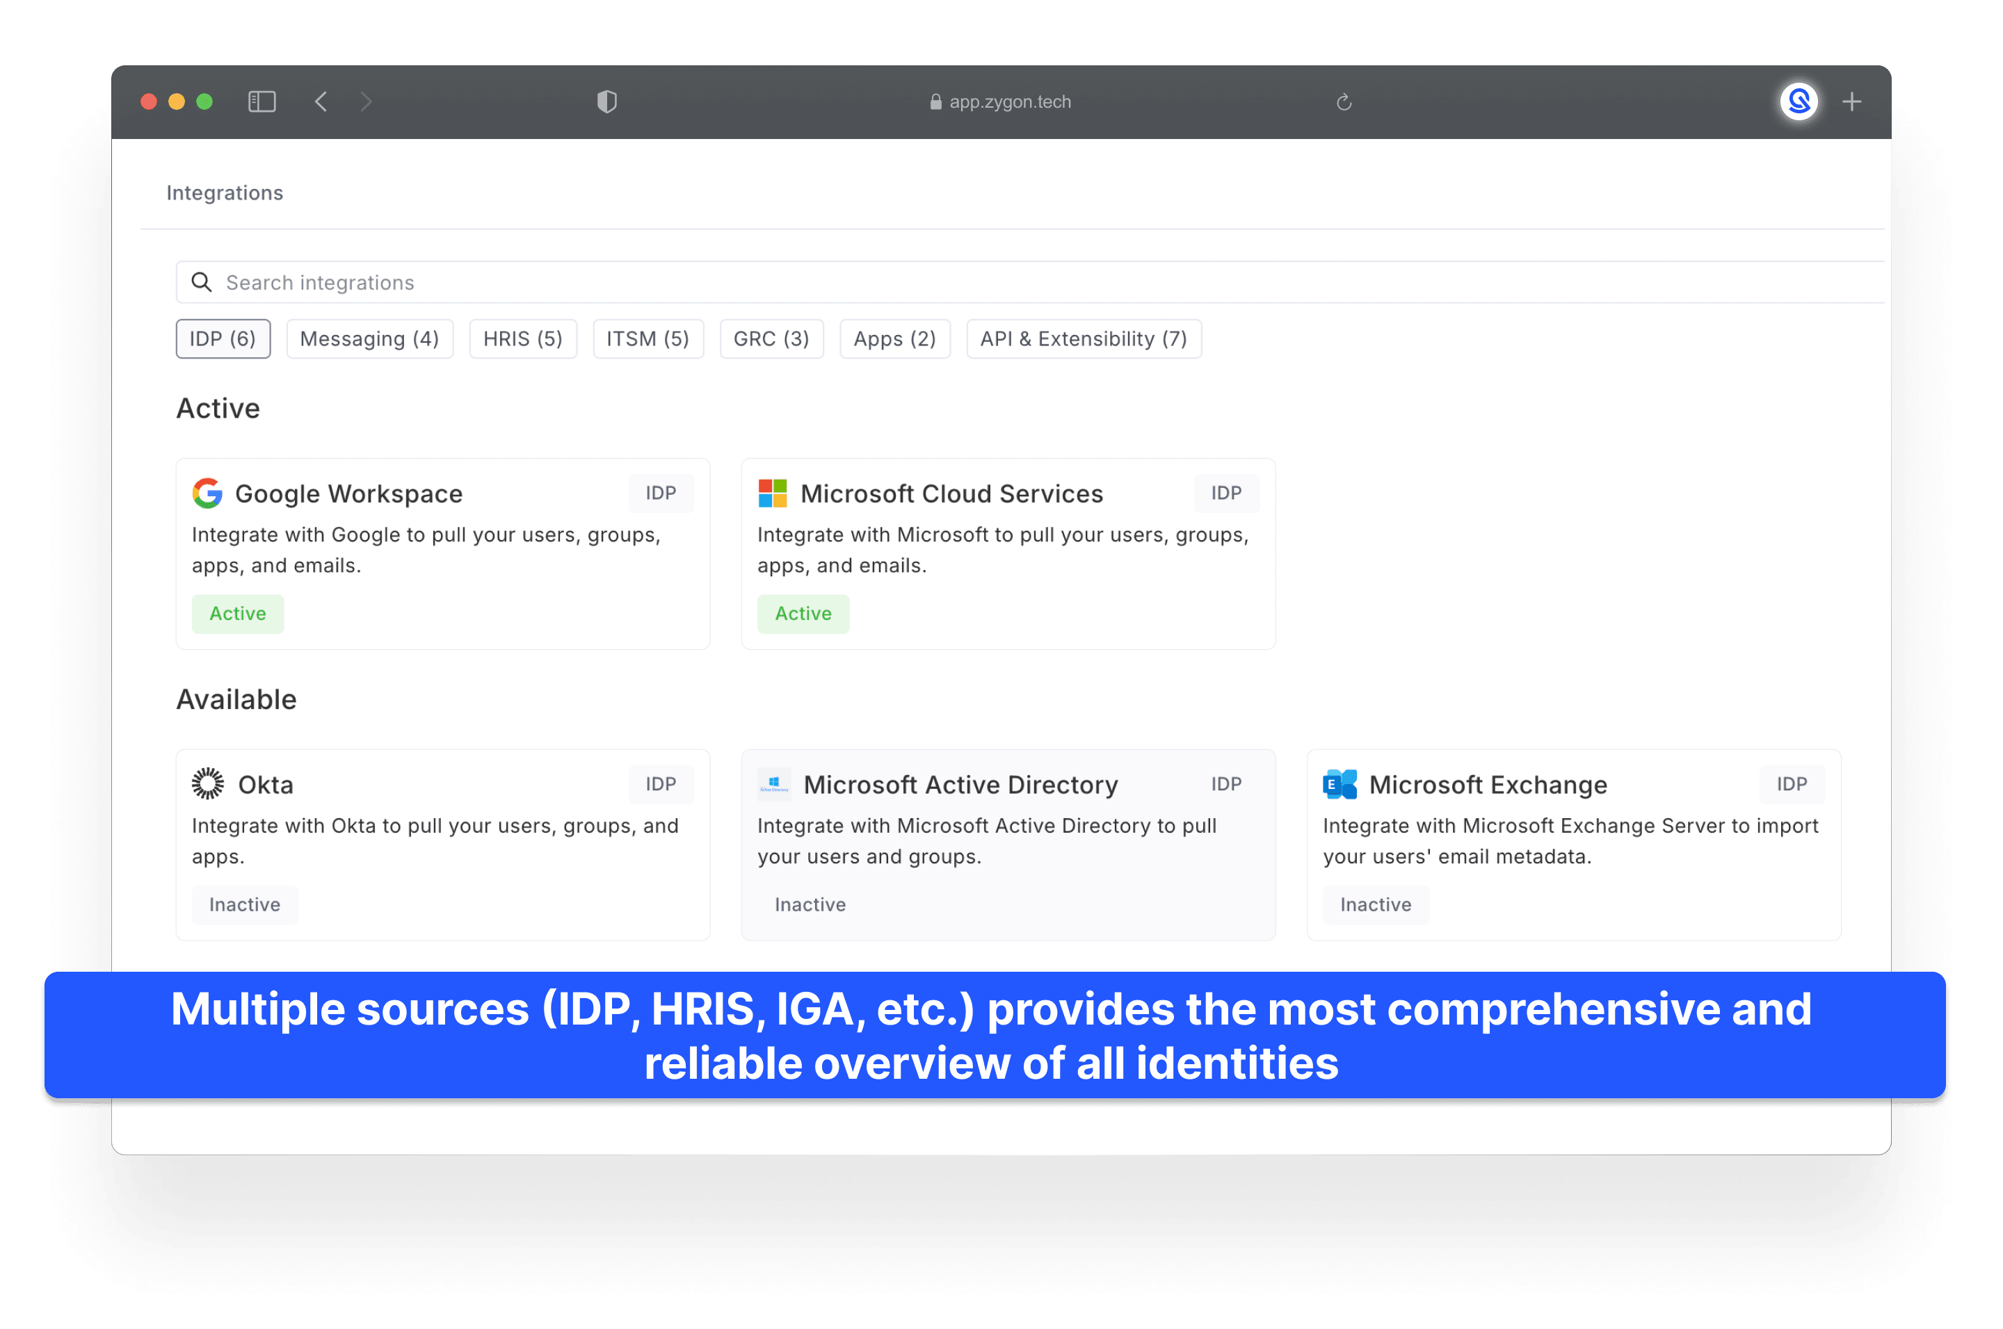Screen dimensions: 2003x1329
Task: Open the Okta integration title
Action: pos(266,785)
